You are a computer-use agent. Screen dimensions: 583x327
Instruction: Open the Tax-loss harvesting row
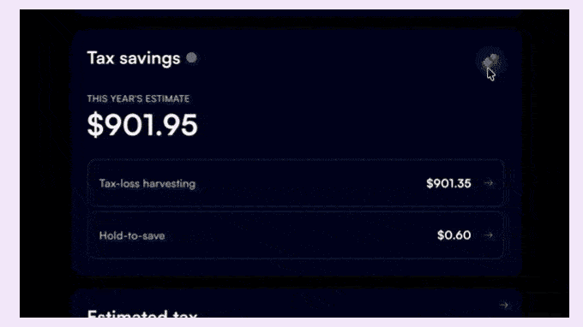296,183
